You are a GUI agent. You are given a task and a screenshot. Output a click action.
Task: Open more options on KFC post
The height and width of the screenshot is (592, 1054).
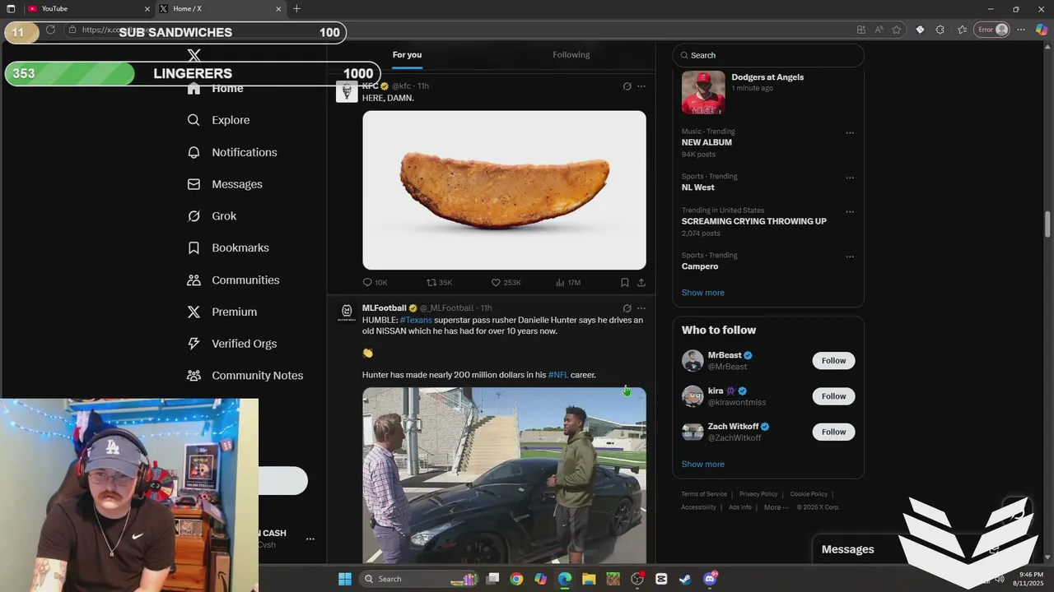pos(641,86)
